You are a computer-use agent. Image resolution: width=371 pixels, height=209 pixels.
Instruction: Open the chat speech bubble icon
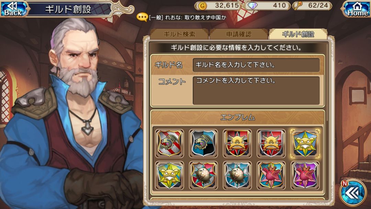pos(142,17)
